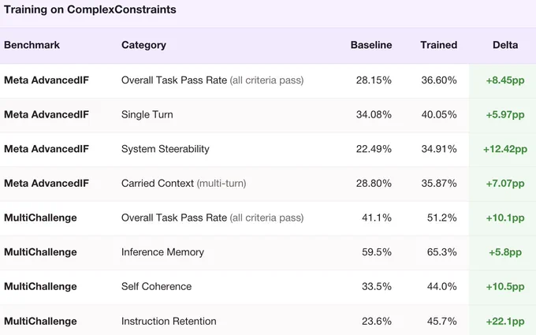Image resolution: width=536 pixels, height=335 pixels.
Task: Click the 51.2% trained value
Action: [441, 218]
